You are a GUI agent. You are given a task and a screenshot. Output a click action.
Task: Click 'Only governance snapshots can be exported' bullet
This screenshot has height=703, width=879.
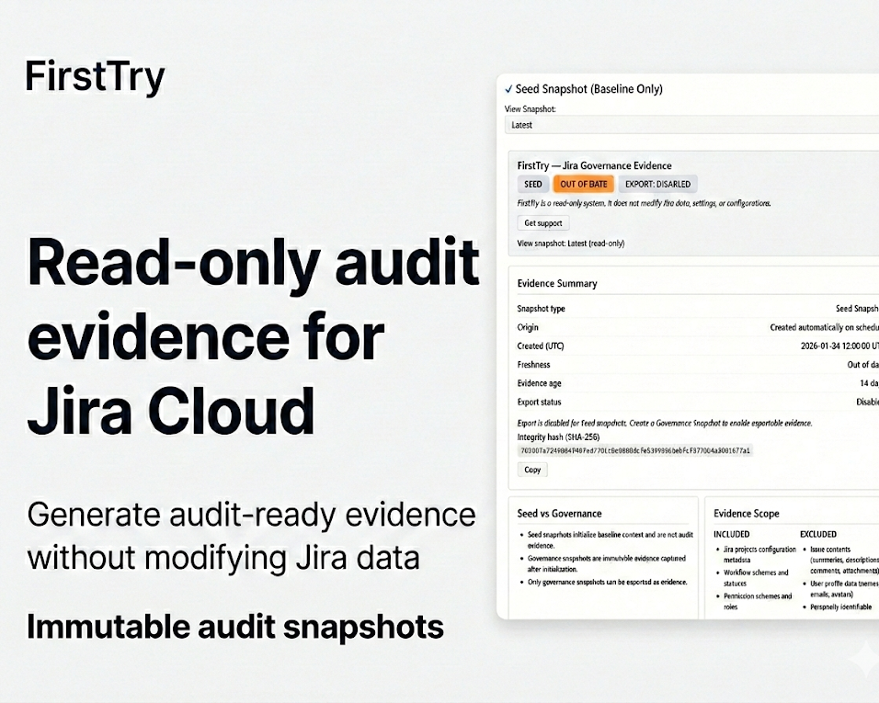tap(607, 582)
